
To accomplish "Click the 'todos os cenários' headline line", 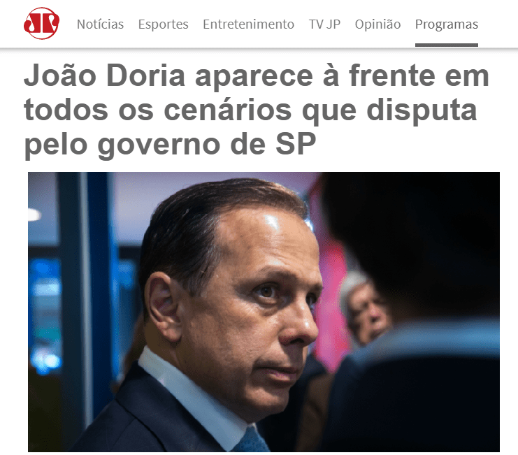I will coord(157,110).
